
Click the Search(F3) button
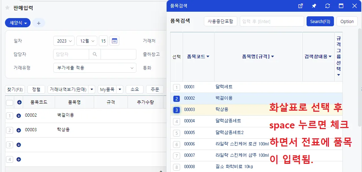(320, 21)
